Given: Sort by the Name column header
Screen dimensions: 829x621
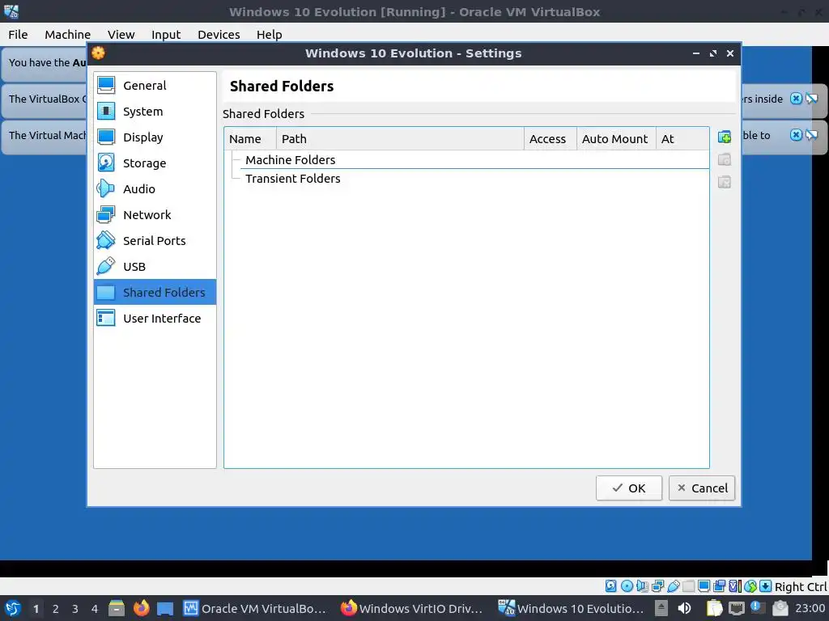Looking at the screenshot, I should (250, 139).
